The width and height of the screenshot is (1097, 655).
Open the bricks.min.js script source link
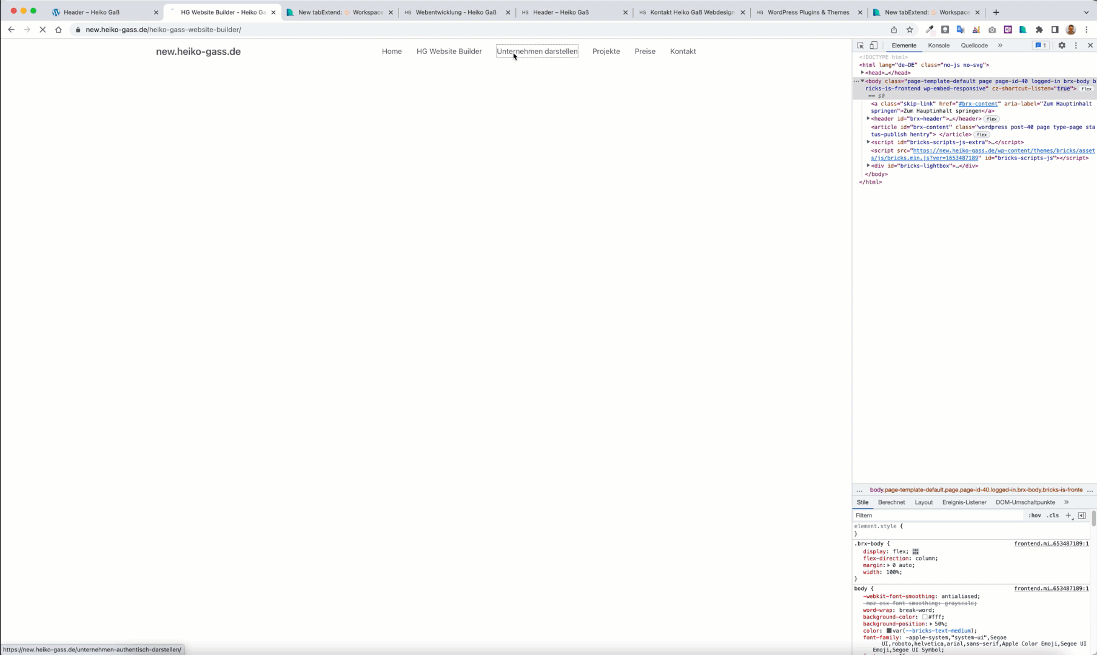[x=983, y=155]
